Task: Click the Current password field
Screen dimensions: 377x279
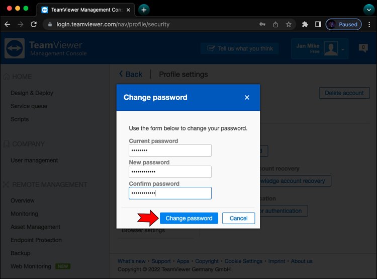Action: (x=170, y=151)
